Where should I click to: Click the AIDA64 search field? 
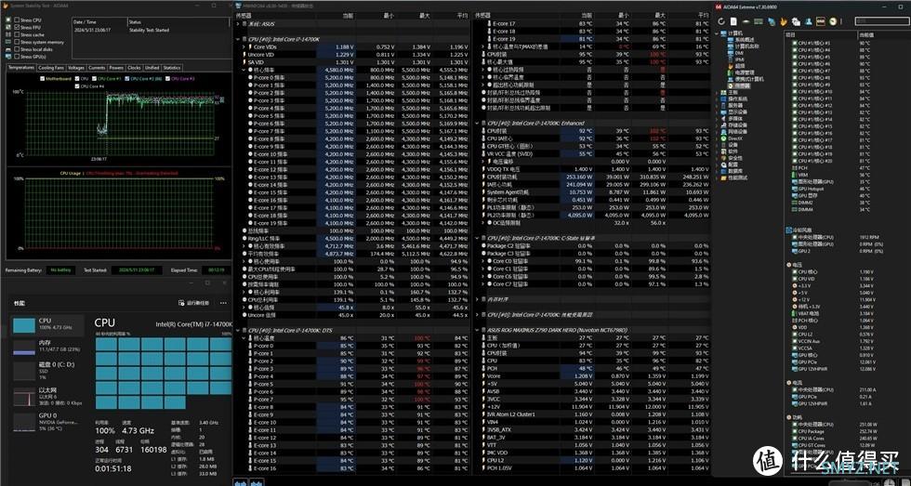click(x=882, y=20)
